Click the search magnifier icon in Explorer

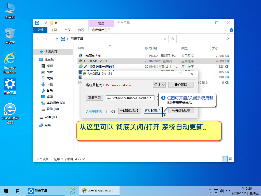click(x=227, y=39)
